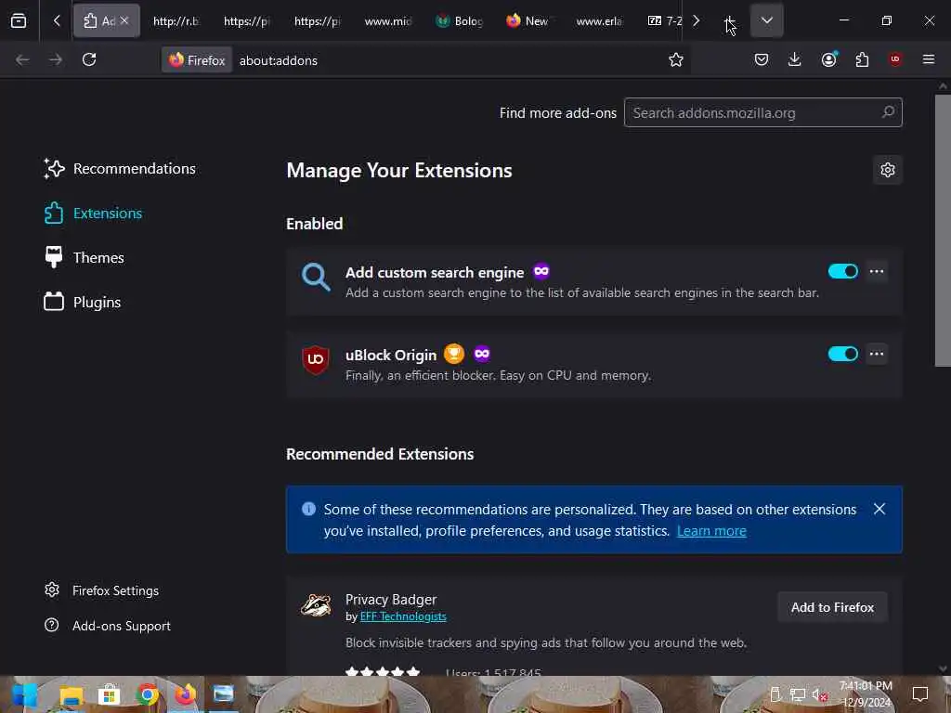The height and width of the screenshot is (713, 951).
Task: Click the Firefox identity box in address bar
Action: tap(197, 60)
